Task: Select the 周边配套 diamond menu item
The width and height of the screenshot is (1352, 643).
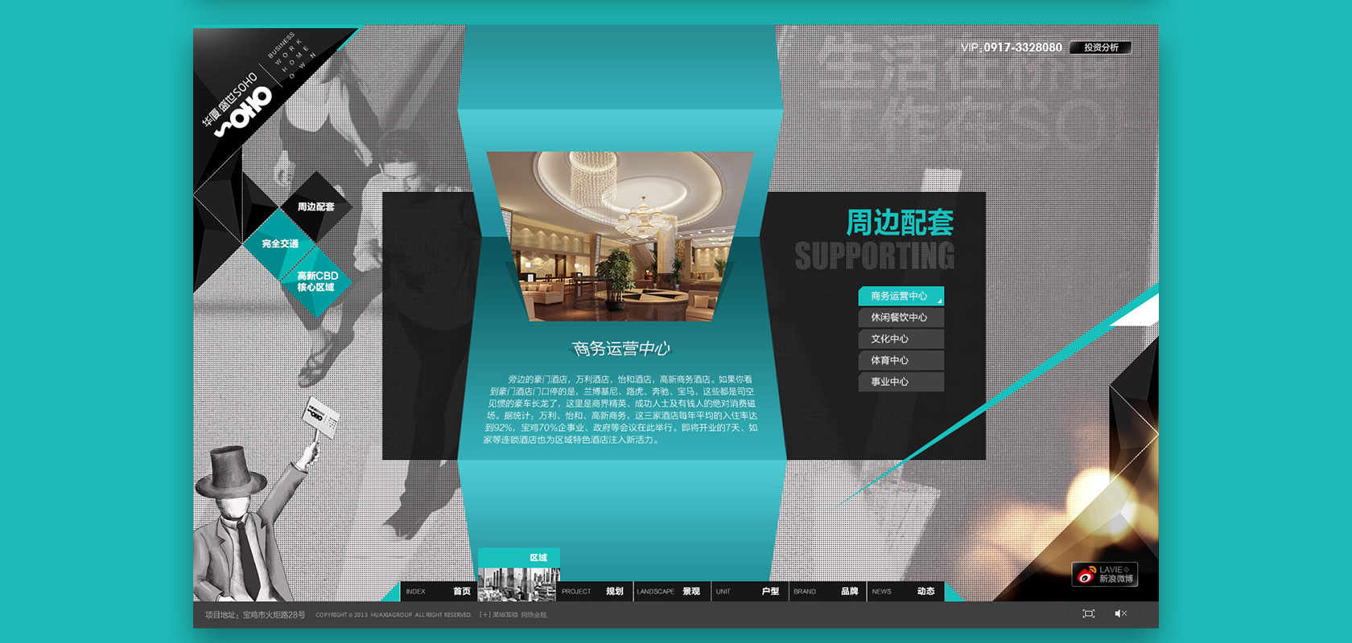Action: (315, 207)
